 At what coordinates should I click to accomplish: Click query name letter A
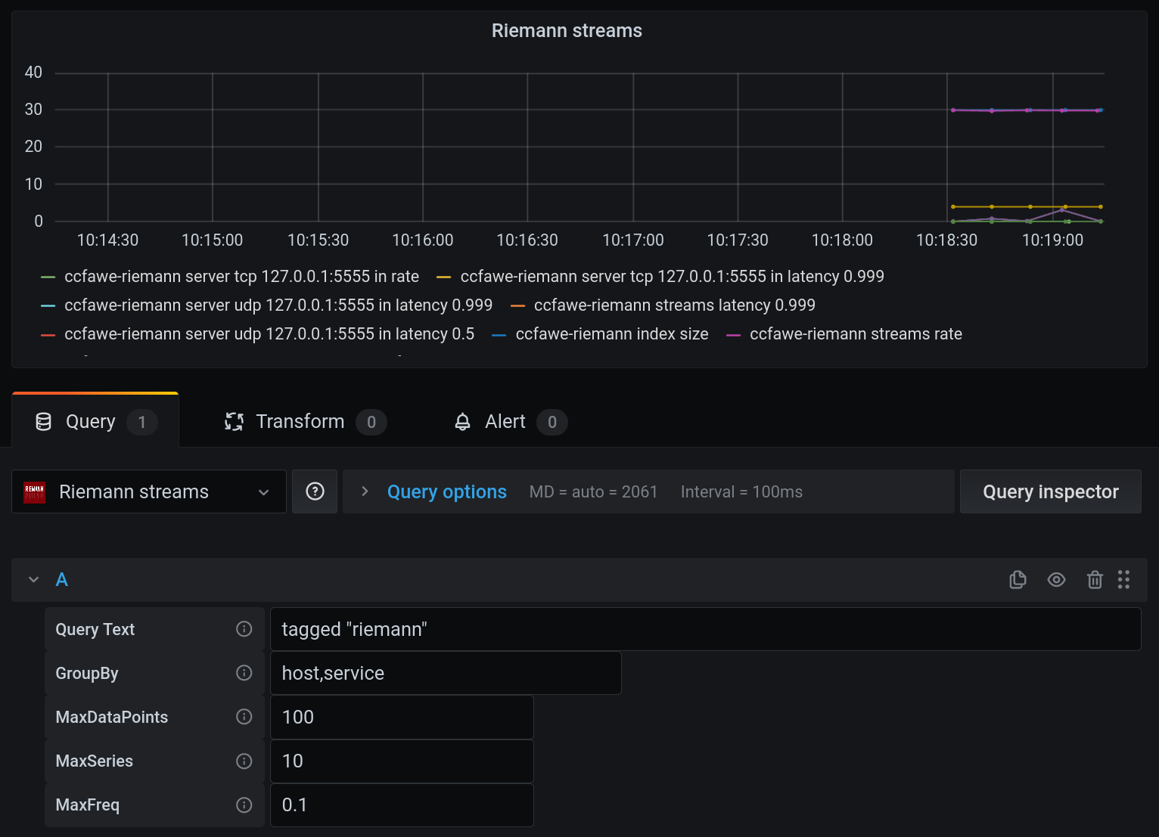click(62, 580)
